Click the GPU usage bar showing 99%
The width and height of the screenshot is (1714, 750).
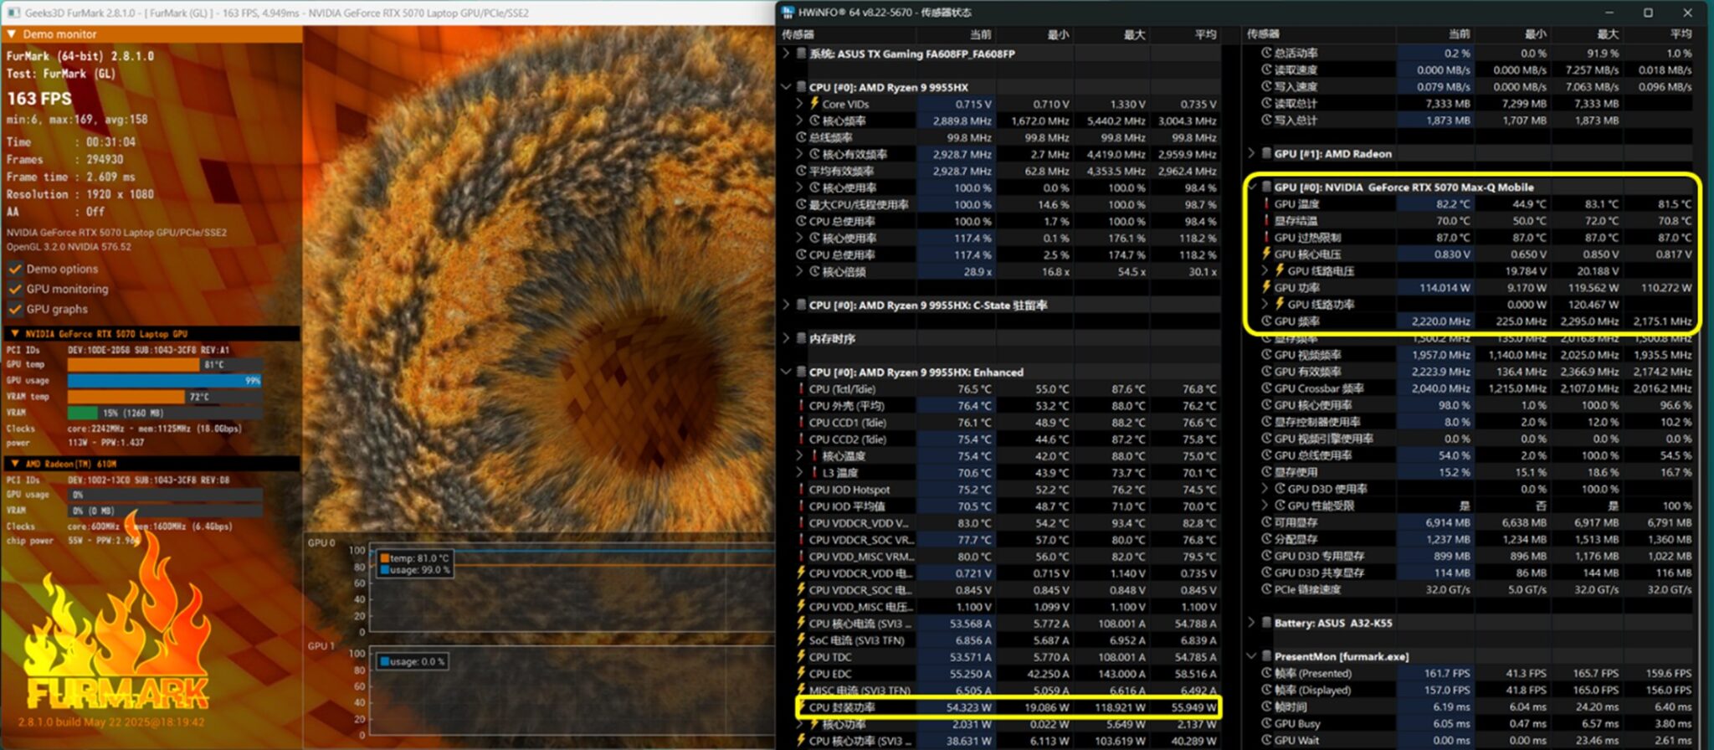coord(165,381)
